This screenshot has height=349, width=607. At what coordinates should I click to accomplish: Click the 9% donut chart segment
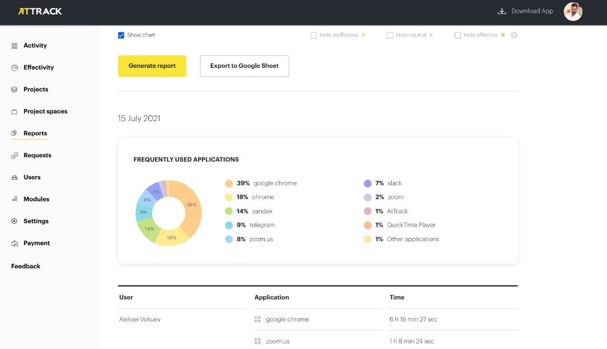(x=143, y=213)
